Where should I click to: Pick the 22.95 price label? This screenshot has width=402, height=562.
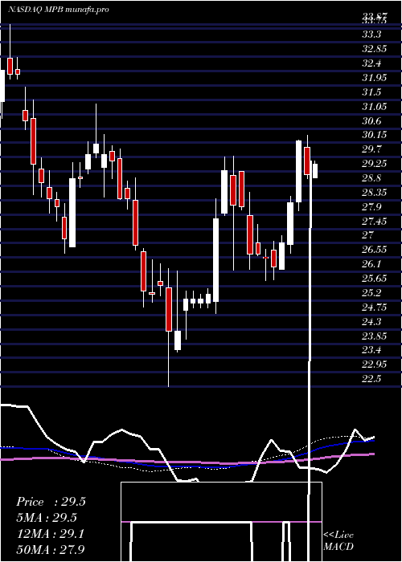click(x=375, y=364)
